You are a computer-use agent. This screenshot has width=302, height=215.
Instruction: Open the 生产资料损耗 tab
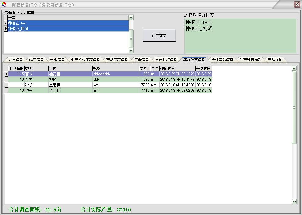(x=250, y=60)
